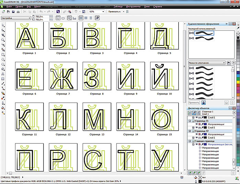
Task: Click the Open file folder icon
Action: [x=9, y=12]
